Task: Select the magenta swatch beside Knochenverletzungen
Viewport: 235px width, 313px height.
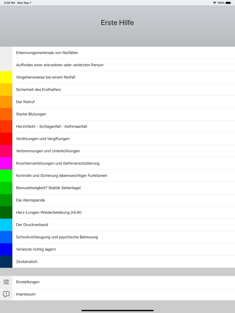Action: (x=6, y=163)
